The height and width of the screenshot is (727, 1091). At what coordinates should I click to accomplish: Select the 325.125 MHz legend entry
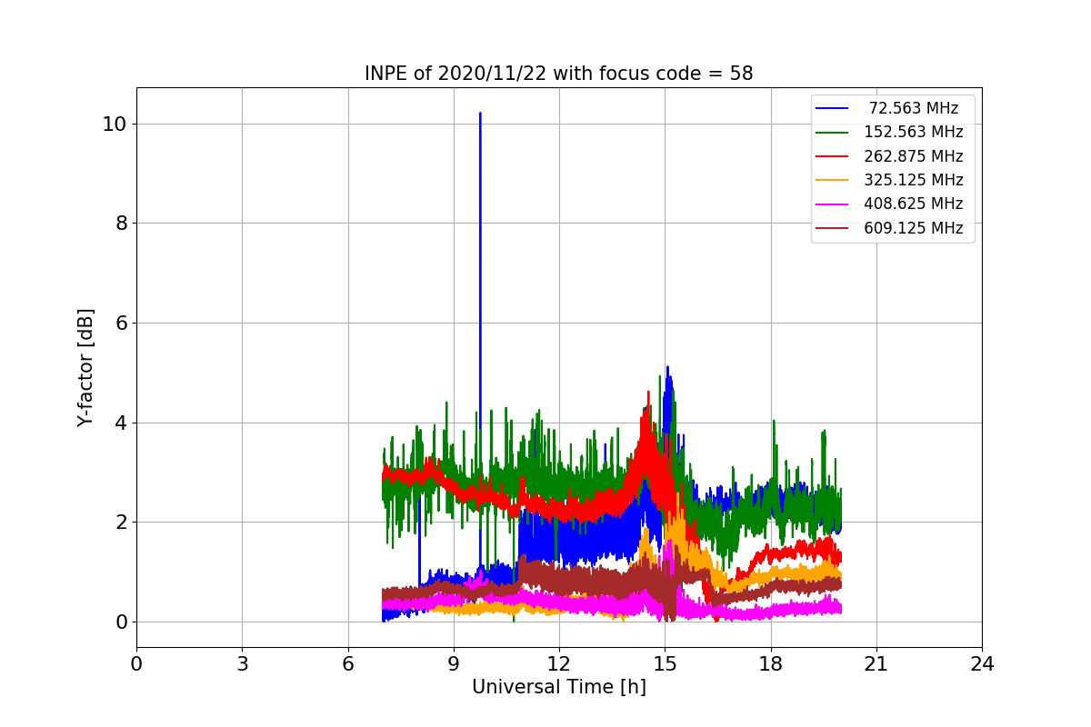887,180
